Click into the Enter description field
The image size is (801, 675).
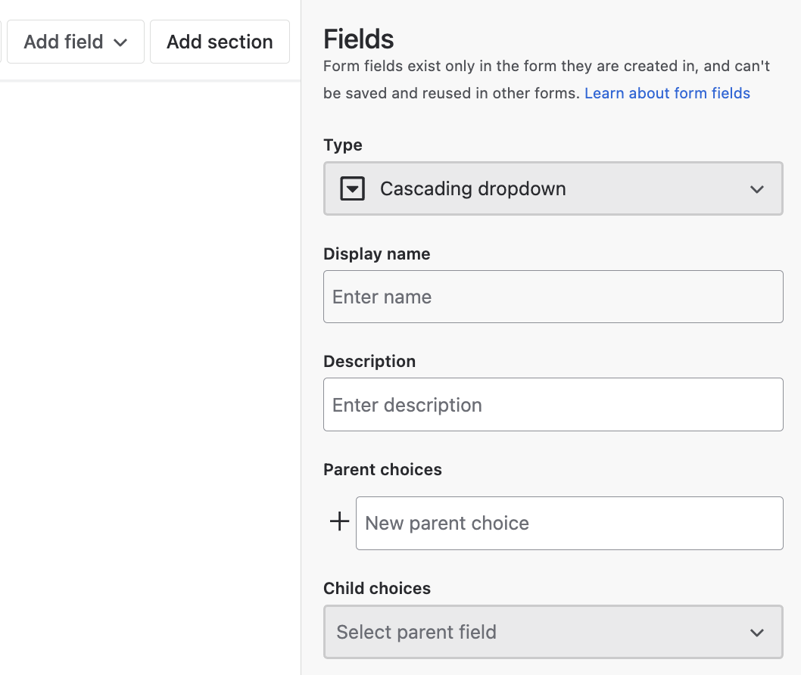[x=553, y=404]
